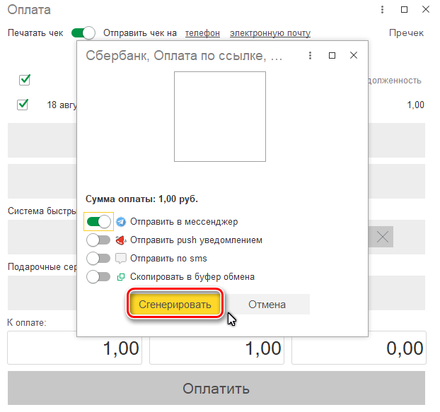Click the empty QR code image box

pyautogui.click(x=220, y=117)
